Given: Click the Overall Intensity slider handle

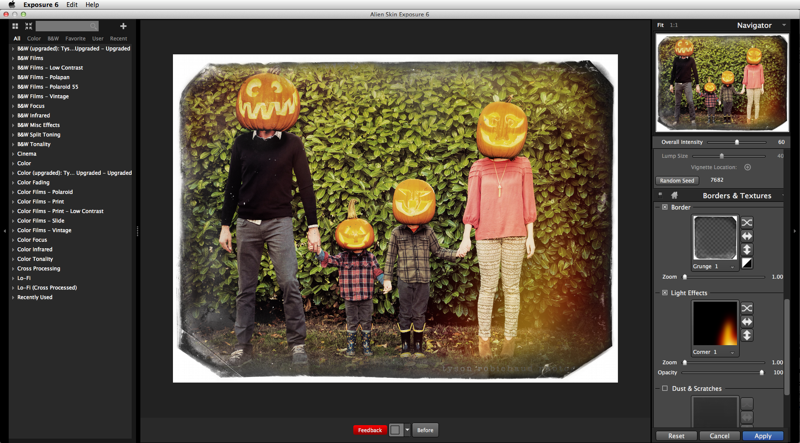Looking at the screenshot, I should (x=737, y=142).
